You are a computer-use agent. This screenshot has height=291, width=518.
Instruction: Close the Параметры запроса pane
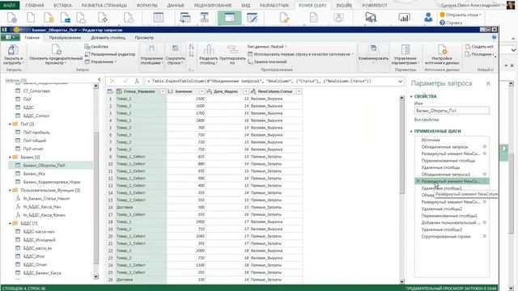pos(488,84)
